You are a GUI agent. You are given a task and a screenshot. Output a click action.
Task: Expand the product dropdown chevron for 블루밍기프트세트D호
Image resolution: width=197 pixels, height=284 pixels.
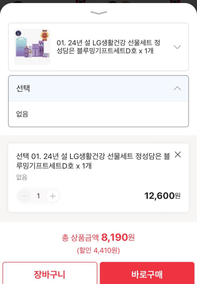(x=177, y=47)
